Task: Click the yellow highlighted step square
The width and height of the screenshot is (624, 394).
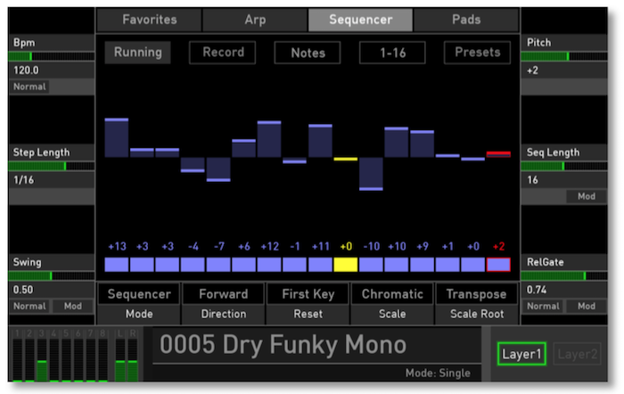Action: (x=346, y=265)
